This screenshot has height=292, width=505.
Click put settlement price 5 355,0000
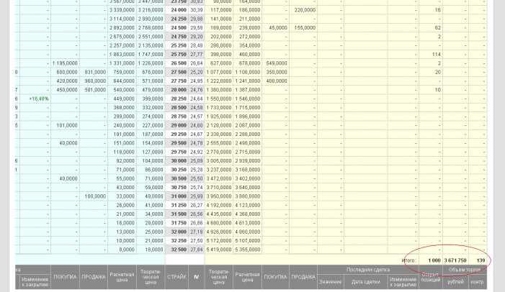247,250
